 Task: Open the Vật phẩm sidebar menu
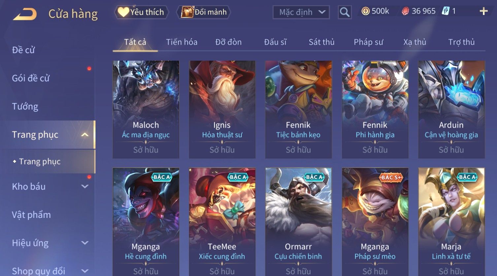pos(31,215)
